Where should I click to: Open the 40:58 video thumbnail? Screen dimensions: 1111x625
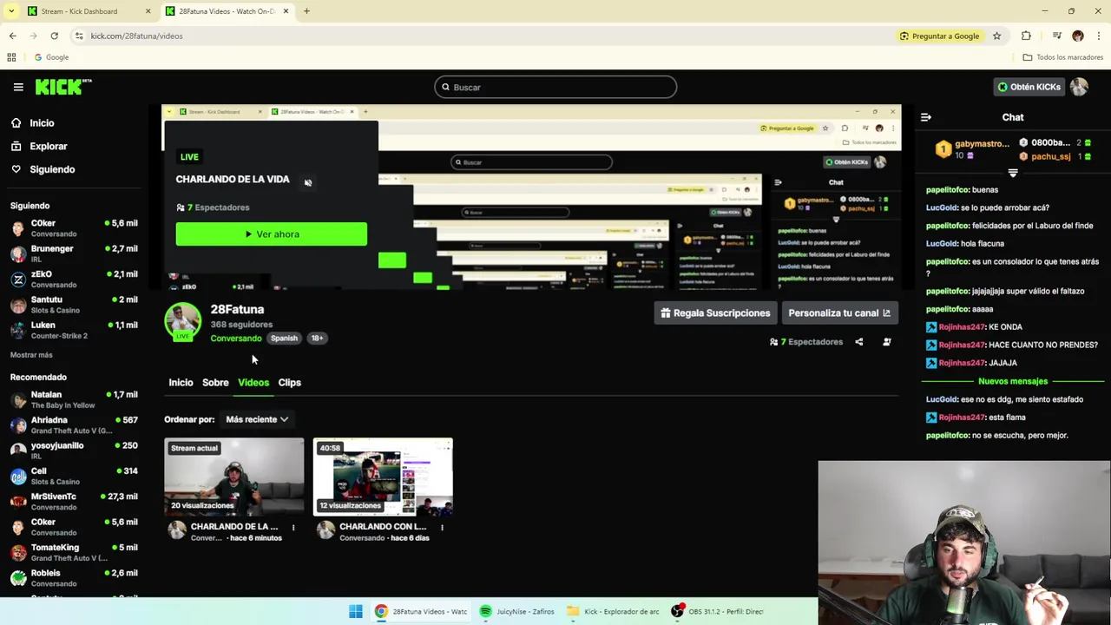(383, 477)
